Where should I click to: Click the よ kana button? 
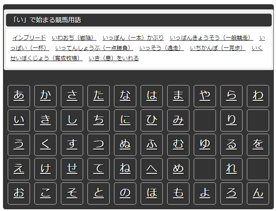point(205,193)
